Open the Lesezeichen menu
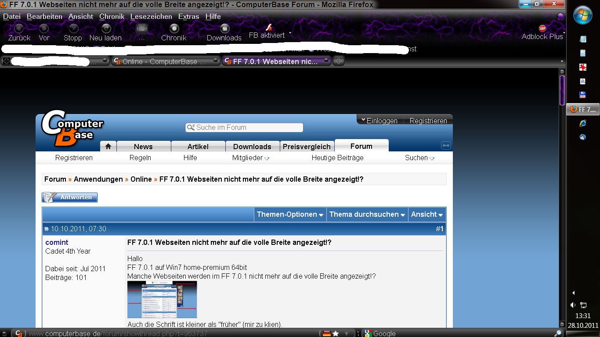This screenshot has height=337, width=600. 151,16
